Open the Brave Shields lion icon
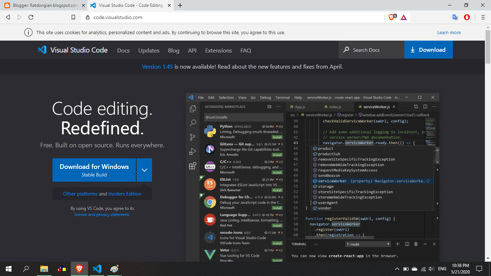This screenshot has height=276, width=491. (392, 17)
